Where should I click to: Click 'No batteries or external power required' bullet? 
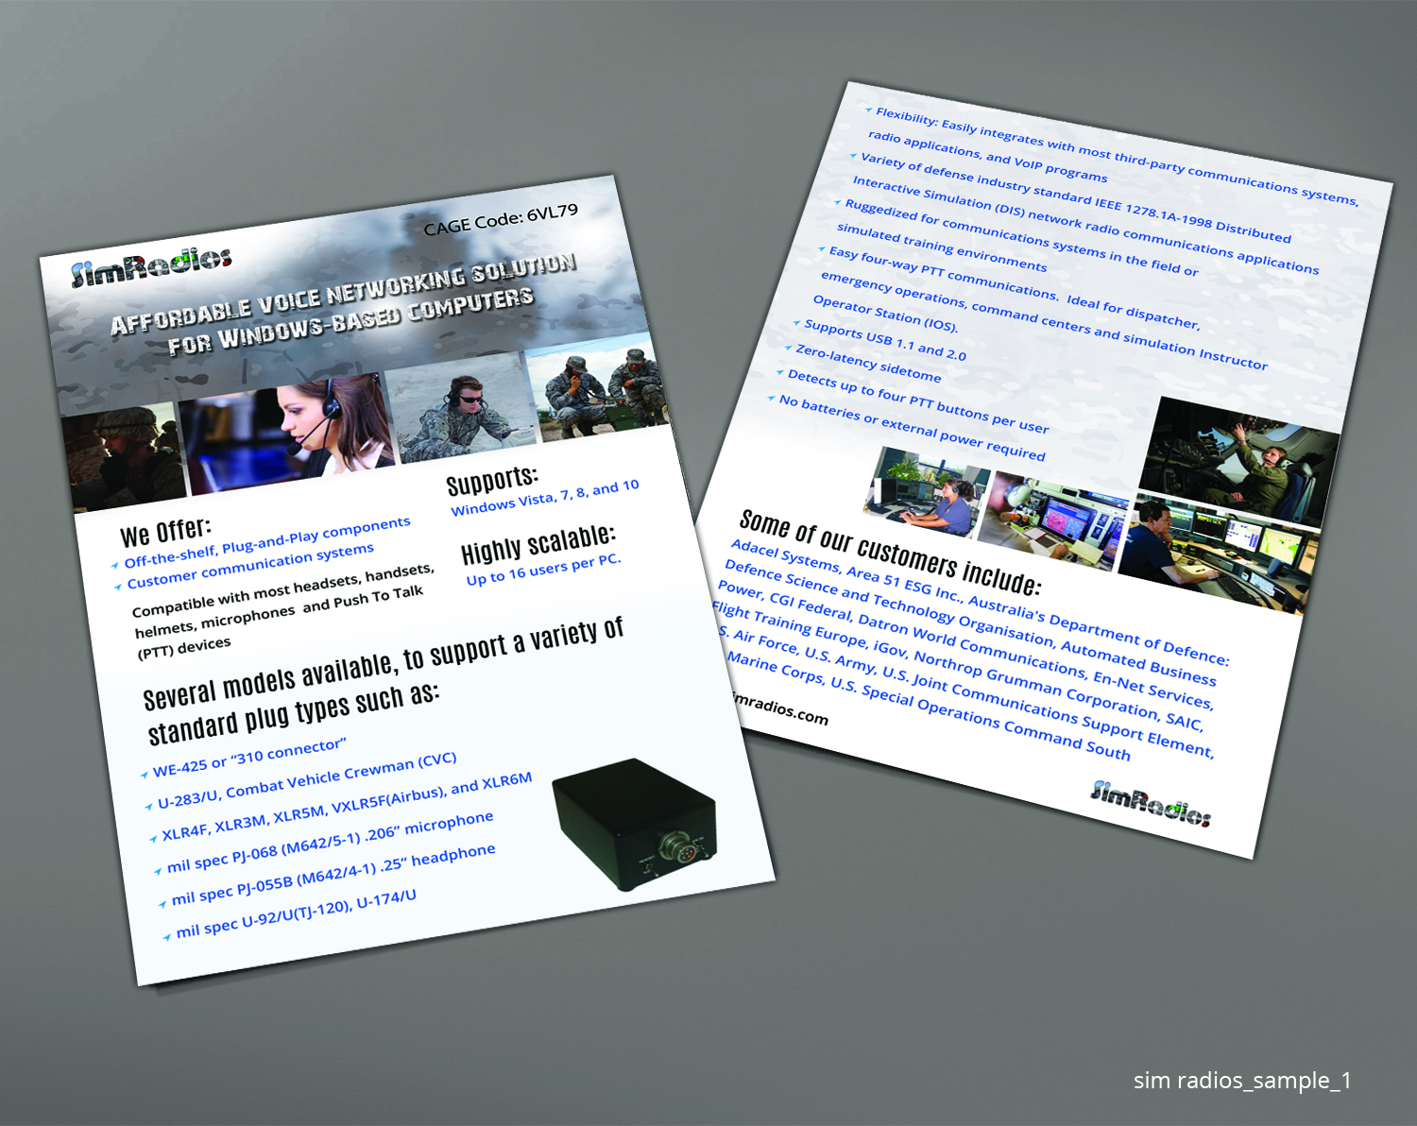coord(912,428)
